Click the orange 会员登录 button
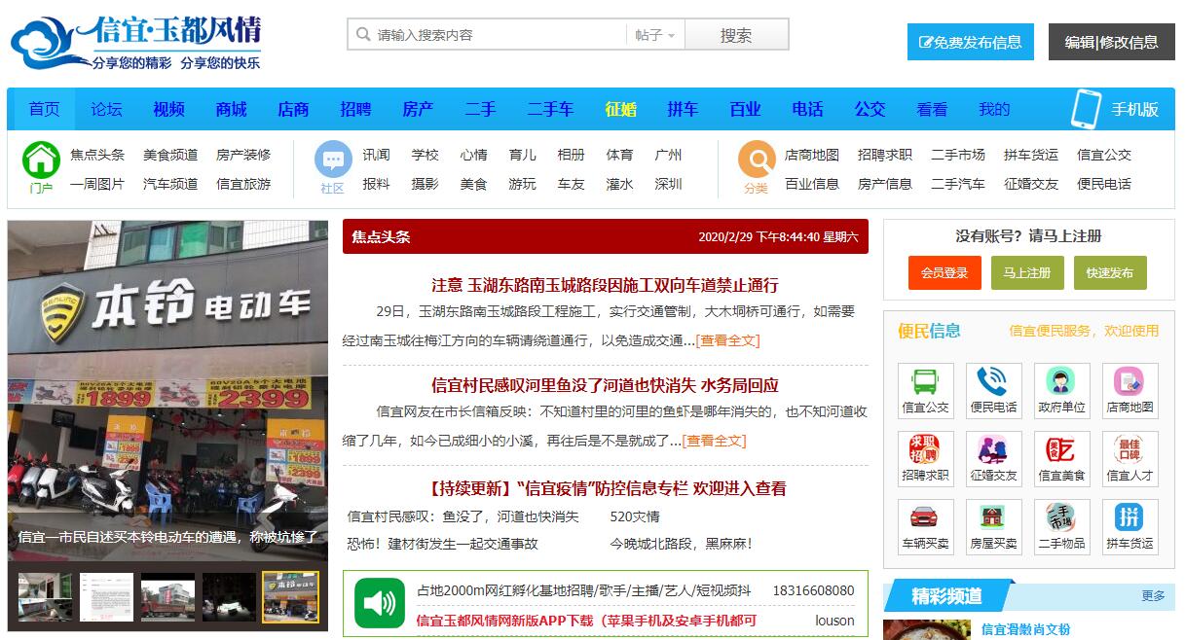 (944, 273)
